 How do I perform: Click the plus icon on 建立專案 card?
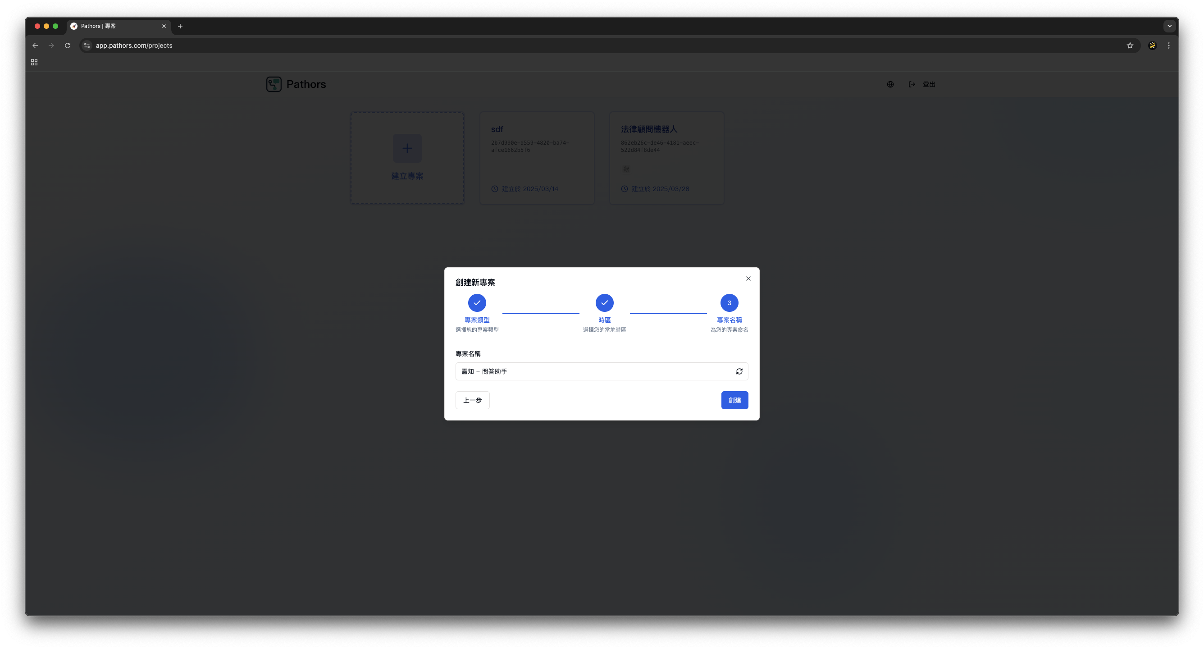click(407, 149)
